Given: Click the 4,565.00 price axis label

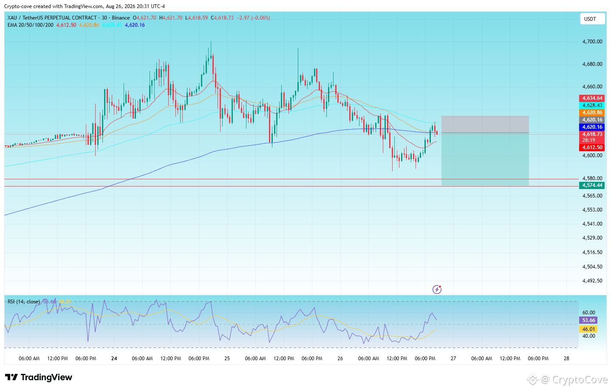Looking at the screenshot, I should coord(592,196).
